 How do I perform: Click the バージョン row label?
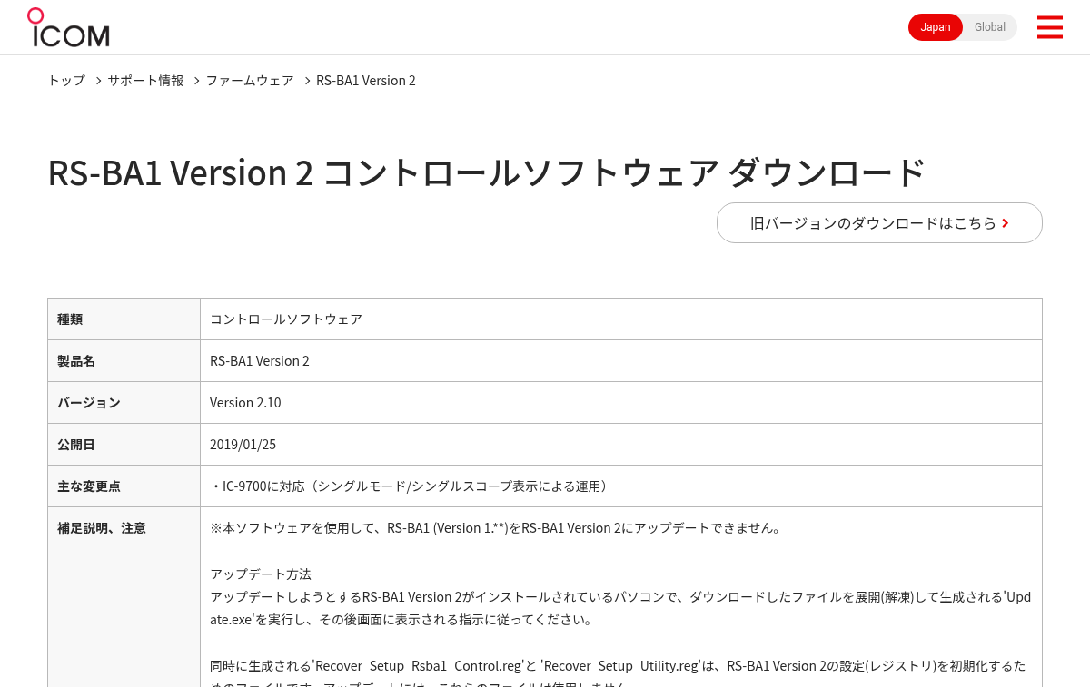(x=89, y=403)
